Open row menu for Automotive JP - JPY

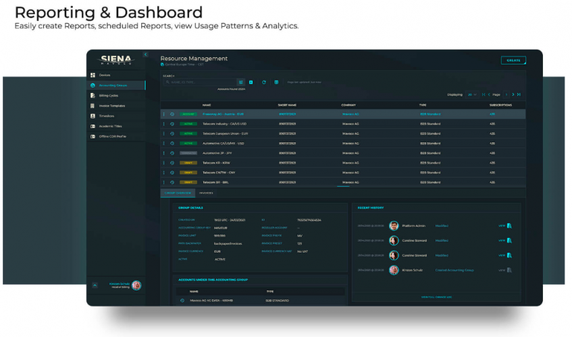pos(163,153)
